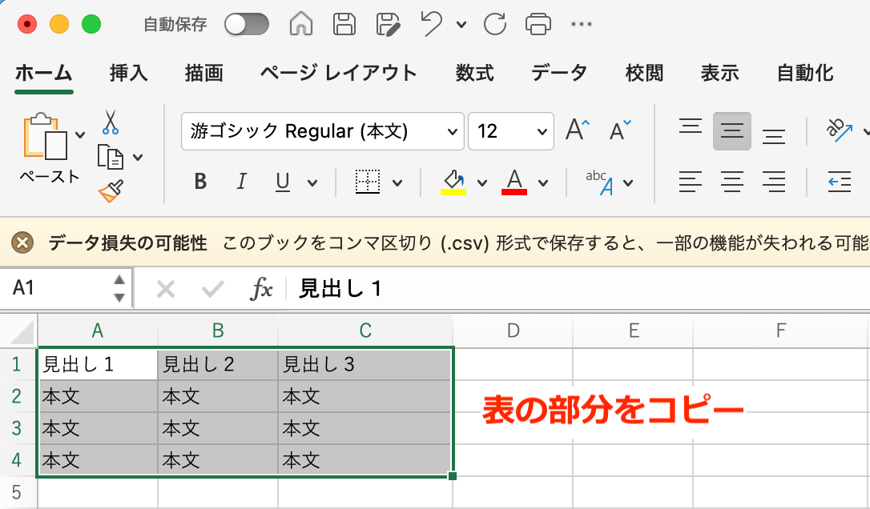Viewport: 870px width, 509px height.
Task: Click the Print icon
Action: tap(538, 24)
